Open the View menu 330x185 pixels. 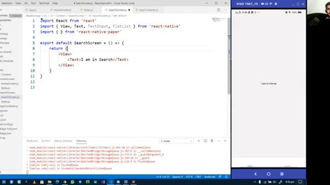19,3
